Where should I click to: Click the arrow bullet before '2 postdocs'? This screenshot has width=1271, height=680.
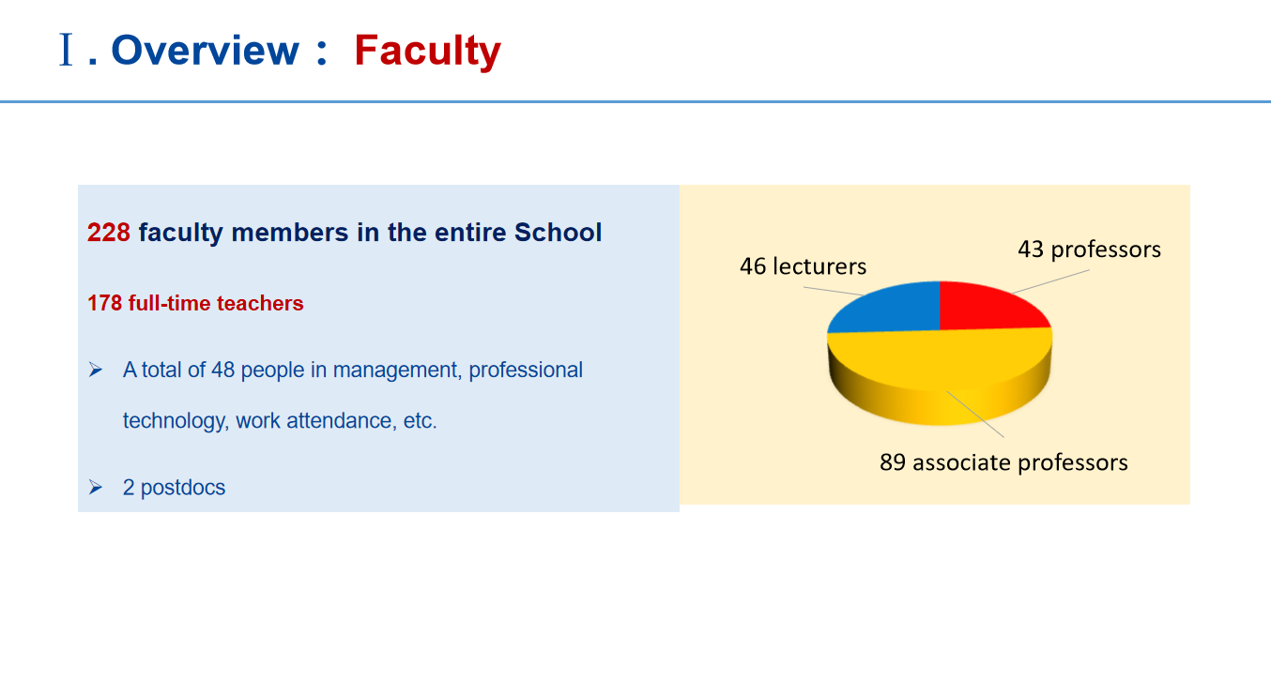coord(95,488)
